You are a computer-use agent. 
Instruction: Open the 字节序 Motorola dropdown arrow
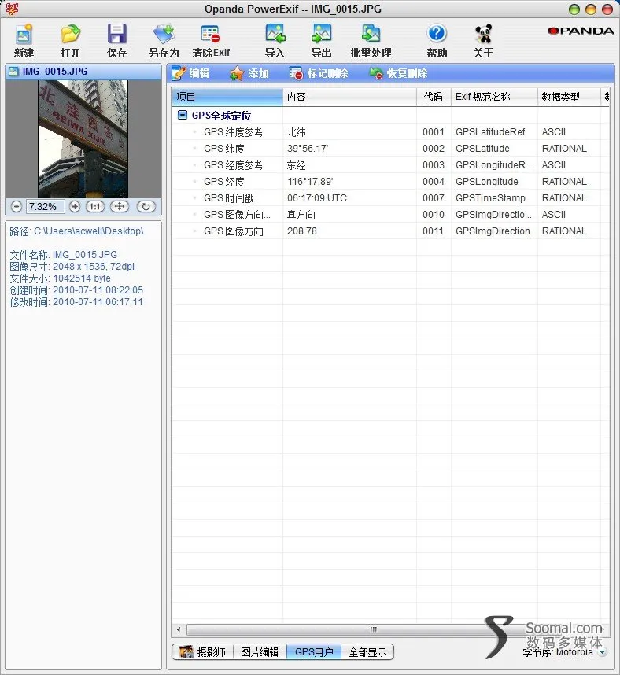coord(603,652)
